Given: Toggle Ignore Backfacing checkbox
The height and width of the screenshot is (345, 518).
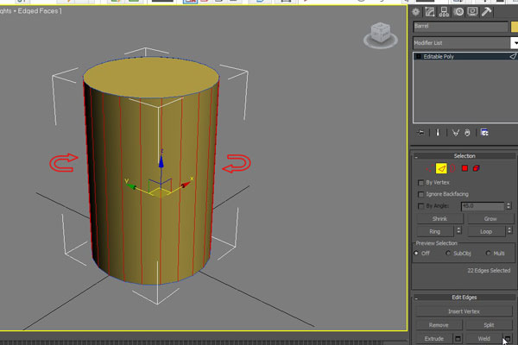Looking at the screenshot, I should click(421, 195).
